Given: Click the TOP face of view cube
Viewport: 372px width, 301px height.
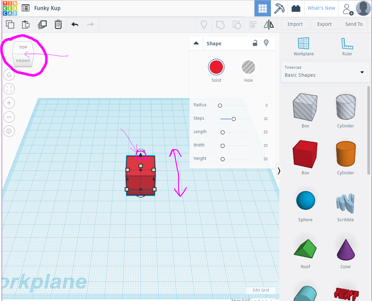Looking at the screenshot, I should click(23, 47).
